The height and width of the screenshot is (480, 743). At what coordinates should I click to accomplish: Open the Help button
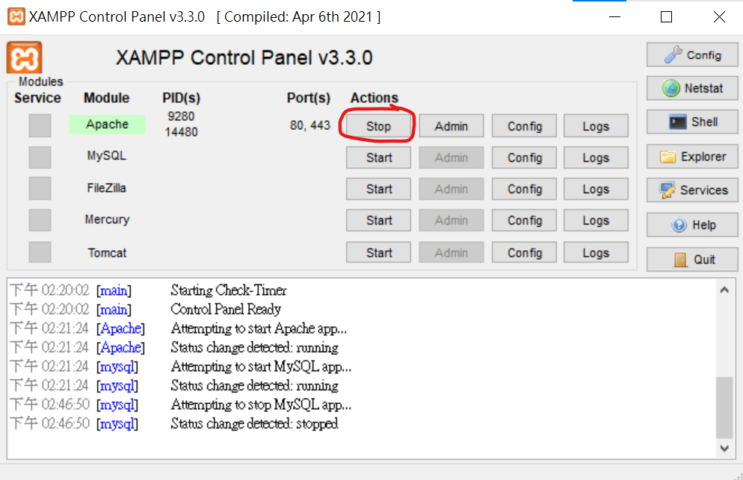pyautogui.click(x=692, y=225)
